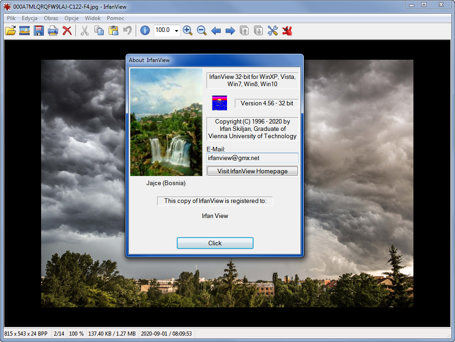
Task: Open the Edycja menu
Action: (x=30, y=18)
